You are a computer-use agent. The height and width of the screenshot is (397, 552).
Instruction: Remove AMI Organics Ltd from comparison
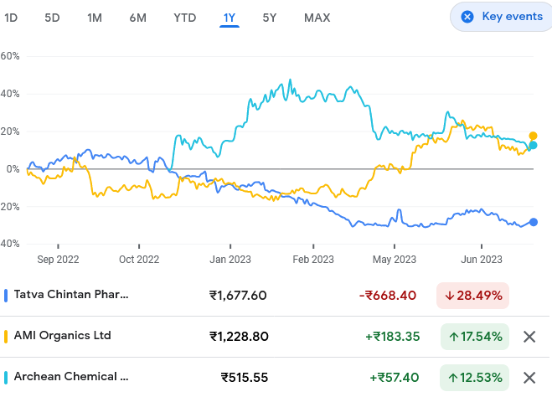[529, 337]
